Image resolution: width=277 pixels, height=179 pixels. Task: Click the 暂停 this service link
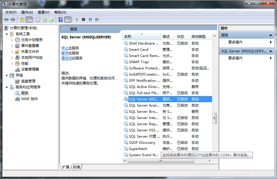(x=65, y=53)
